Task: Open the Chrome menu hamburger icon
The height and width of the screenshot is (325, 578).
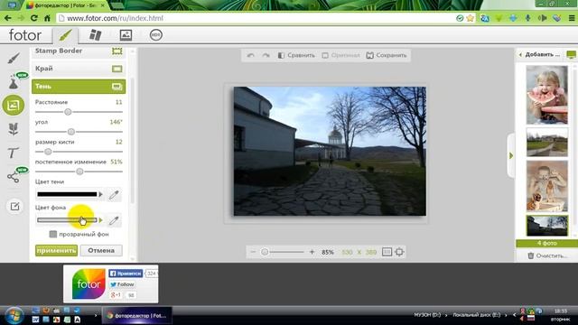Action: tap(572, 18)
